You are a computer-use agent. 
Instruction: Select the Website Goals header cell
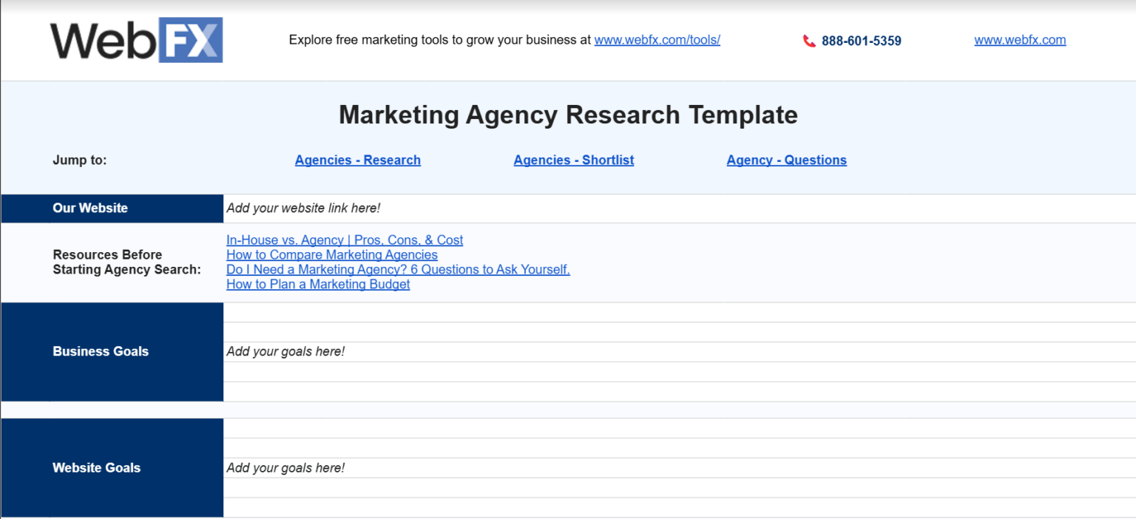pos(112,468)
